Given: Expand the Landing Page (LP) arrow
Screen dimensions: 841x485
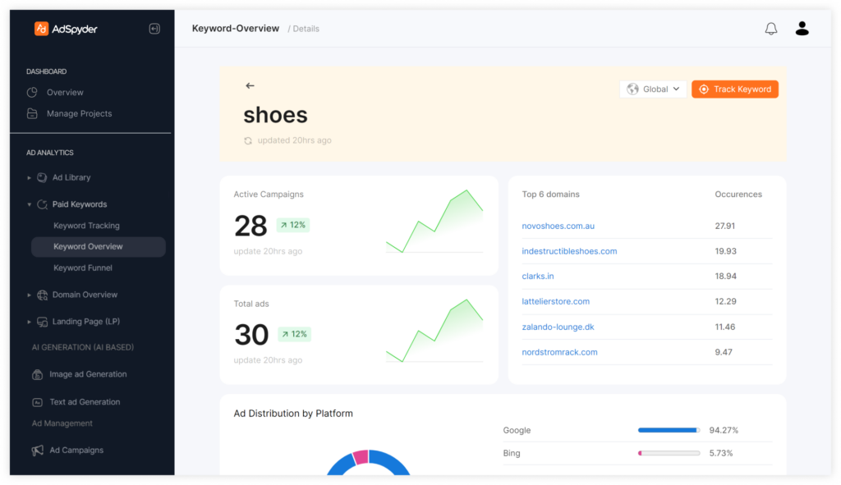Looking at the screenshot, I should 29,322.
